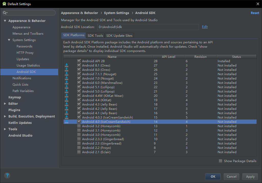Click download icon beside Android 4.4W (KitKat Wear)

(x=67, y=96)
